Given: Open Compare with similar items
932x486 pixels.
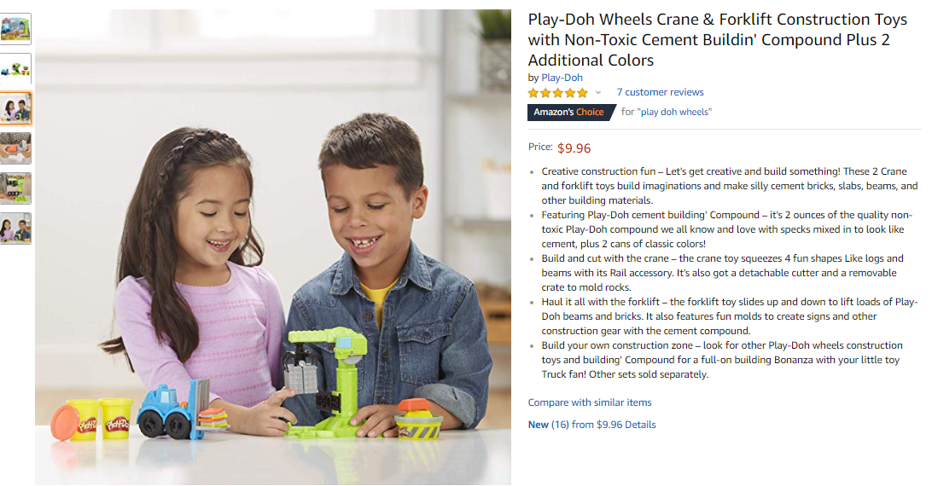Looking at the screenshot, I should coord(590,402).
